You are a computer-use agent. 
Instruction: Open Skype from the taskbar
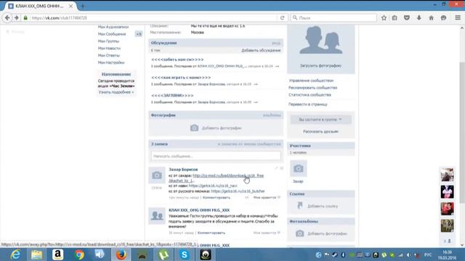click(x=185, y=254)
